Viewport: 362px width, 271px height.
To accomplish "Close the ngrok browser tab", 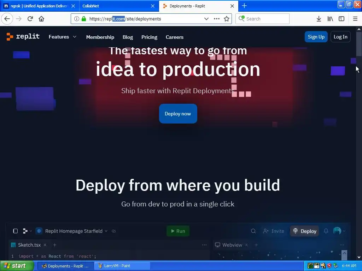I will click(73, 6).
